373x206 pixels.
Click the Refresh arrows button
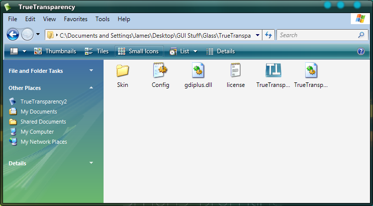point(268,35)
